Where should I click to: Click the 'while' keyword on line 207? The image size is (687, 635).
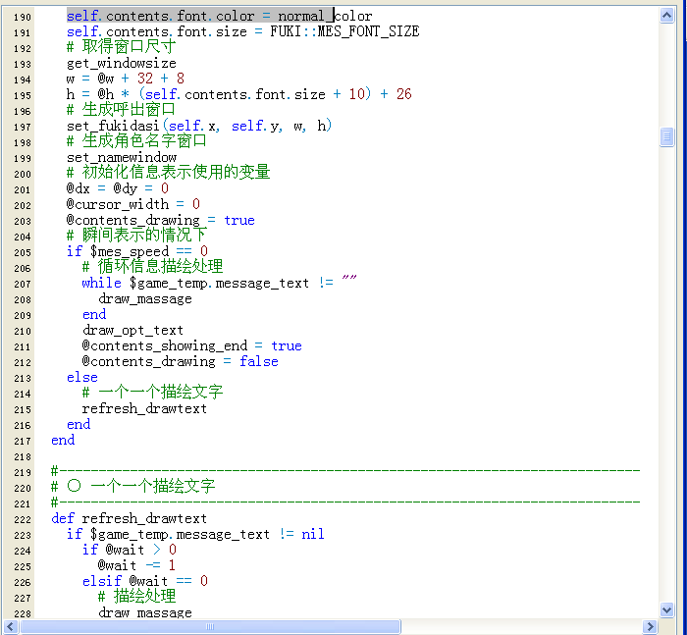click(x=102, y=283)
